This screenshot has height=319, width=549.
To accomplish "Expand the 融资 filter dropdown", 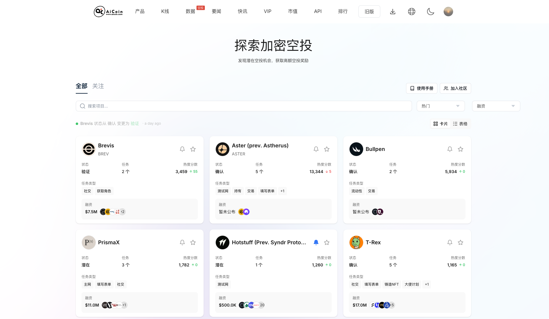I will click(496, 106).
